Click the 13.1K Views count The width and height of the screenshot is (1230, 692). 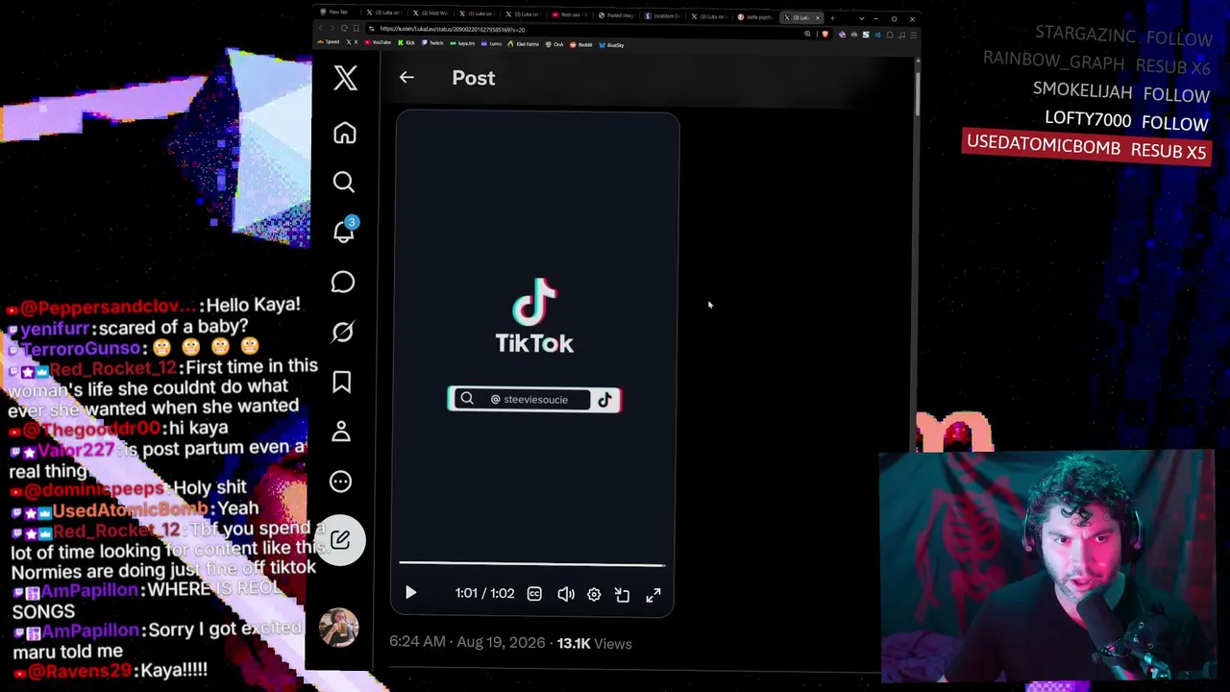(594, 643)
